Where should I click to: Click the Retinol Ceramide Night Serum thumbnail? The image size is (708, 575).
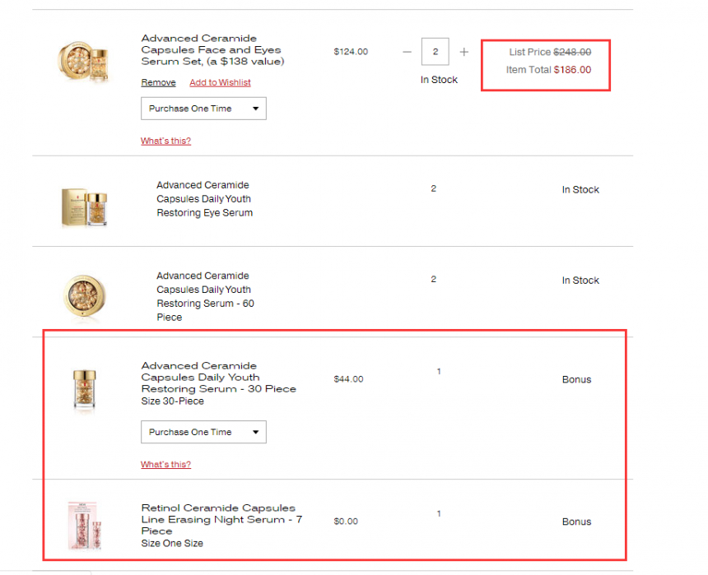85,526
